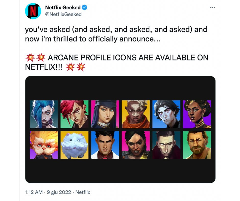Choose the dark-haired woman on pink icon
240x201 pixels.
[136, 145]
